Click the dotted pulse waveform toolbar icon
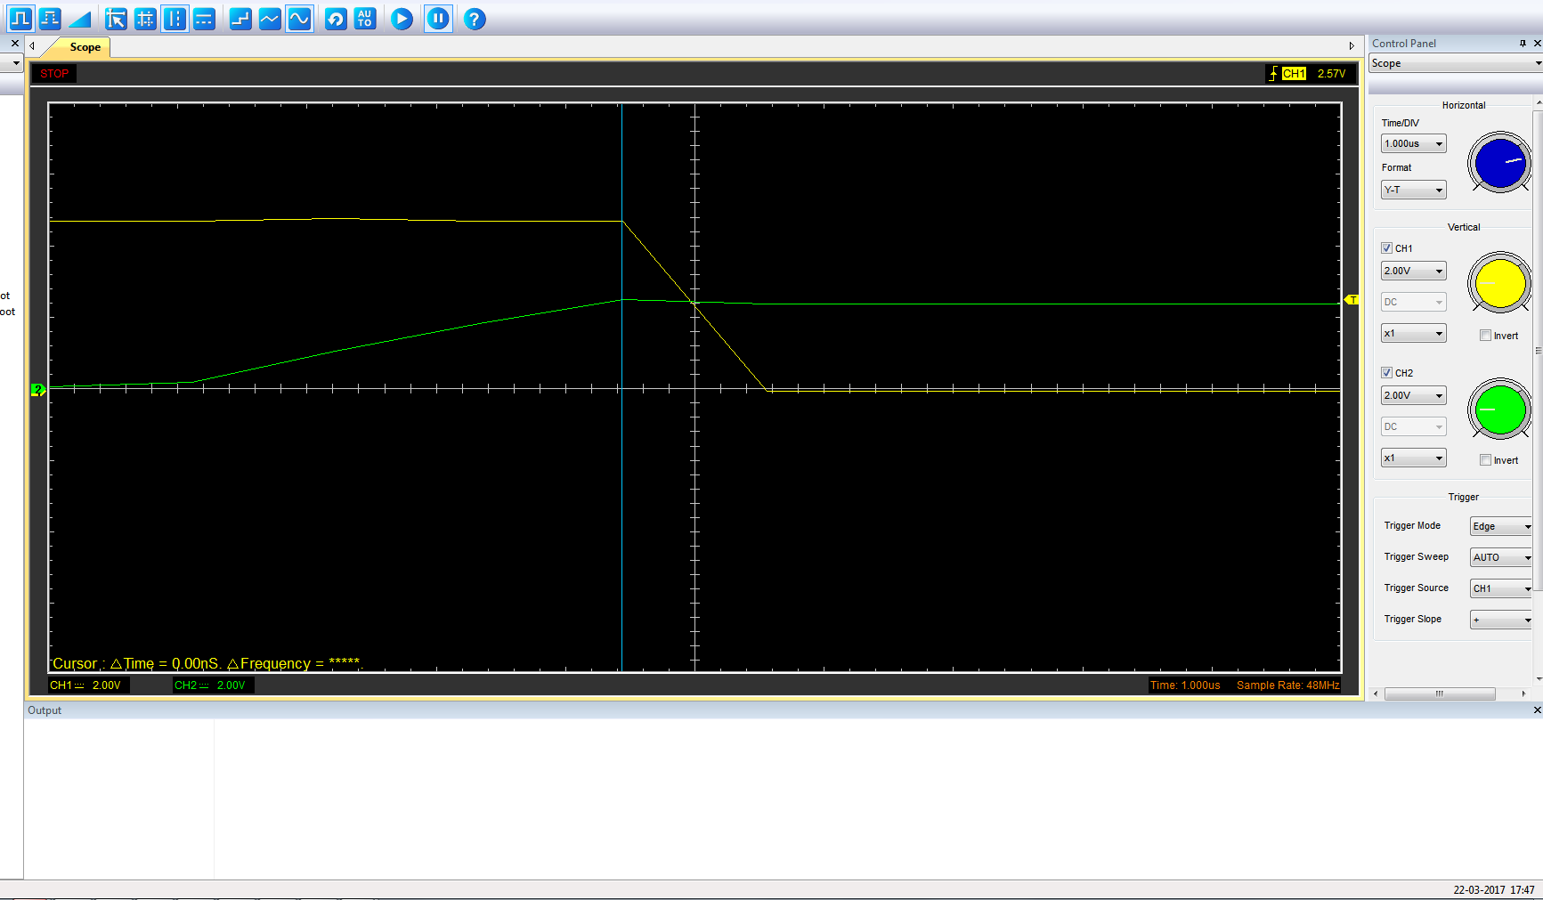 point(51,19)
